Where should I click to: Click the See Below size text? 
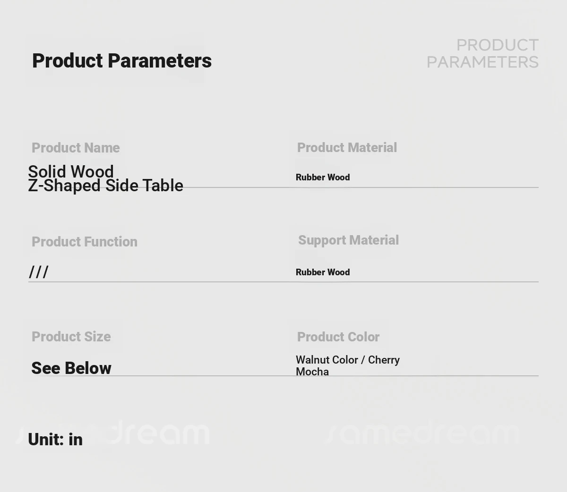click(x=71, y=368)
